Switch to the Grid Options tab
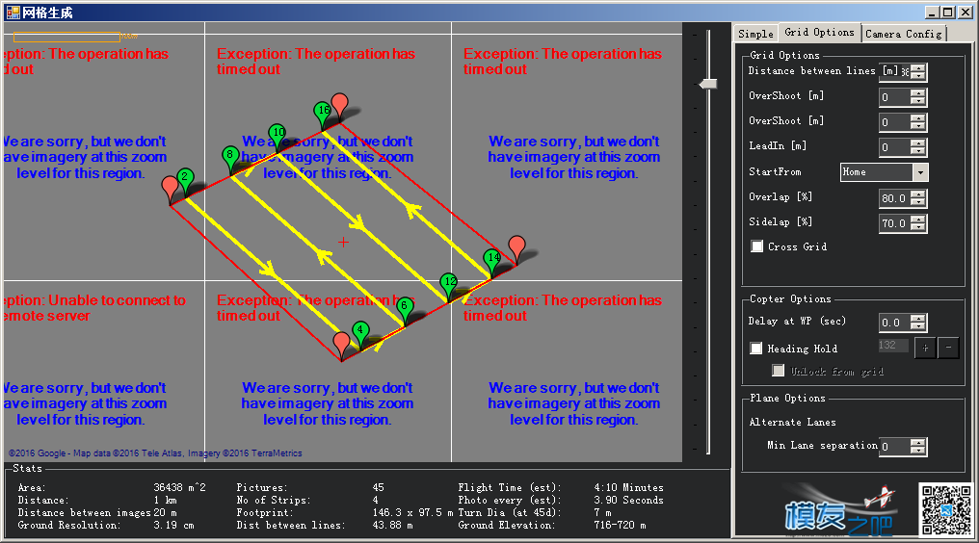The image size is (979, 543). [x=819, y=32]
